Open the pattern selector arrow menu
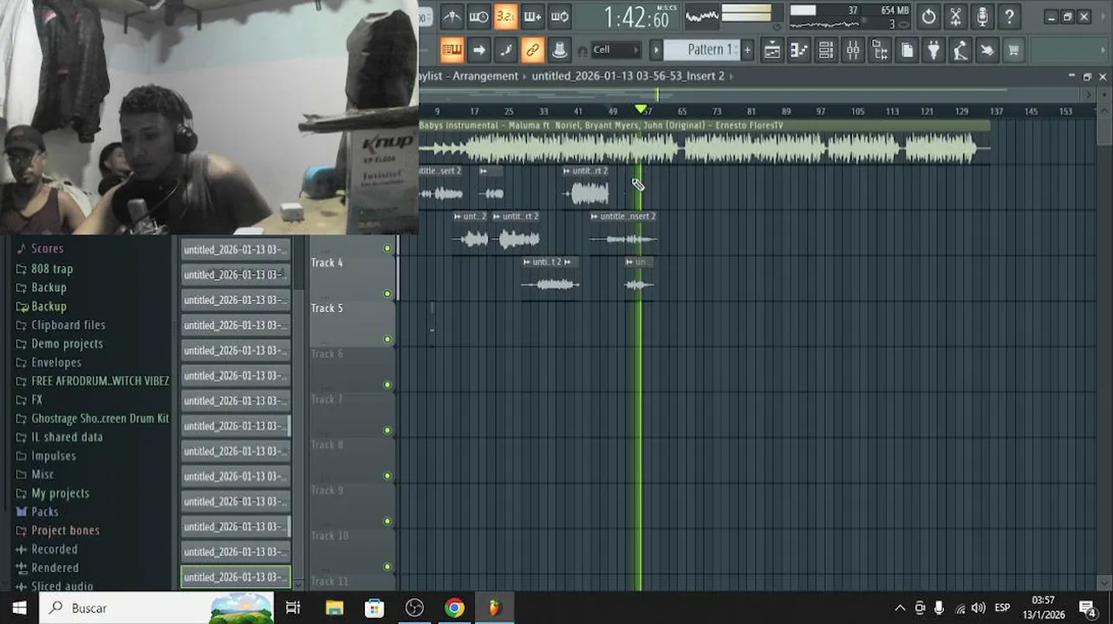This screenshot has height=624, width=1113. click(656, 50)
